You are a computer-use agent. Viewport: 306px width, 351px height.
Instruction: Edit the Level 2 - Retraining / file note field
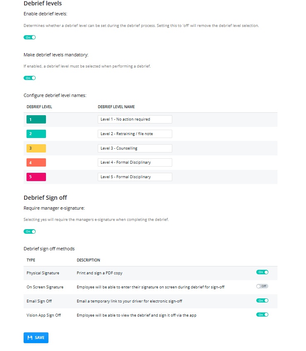[x=135, y=134]
